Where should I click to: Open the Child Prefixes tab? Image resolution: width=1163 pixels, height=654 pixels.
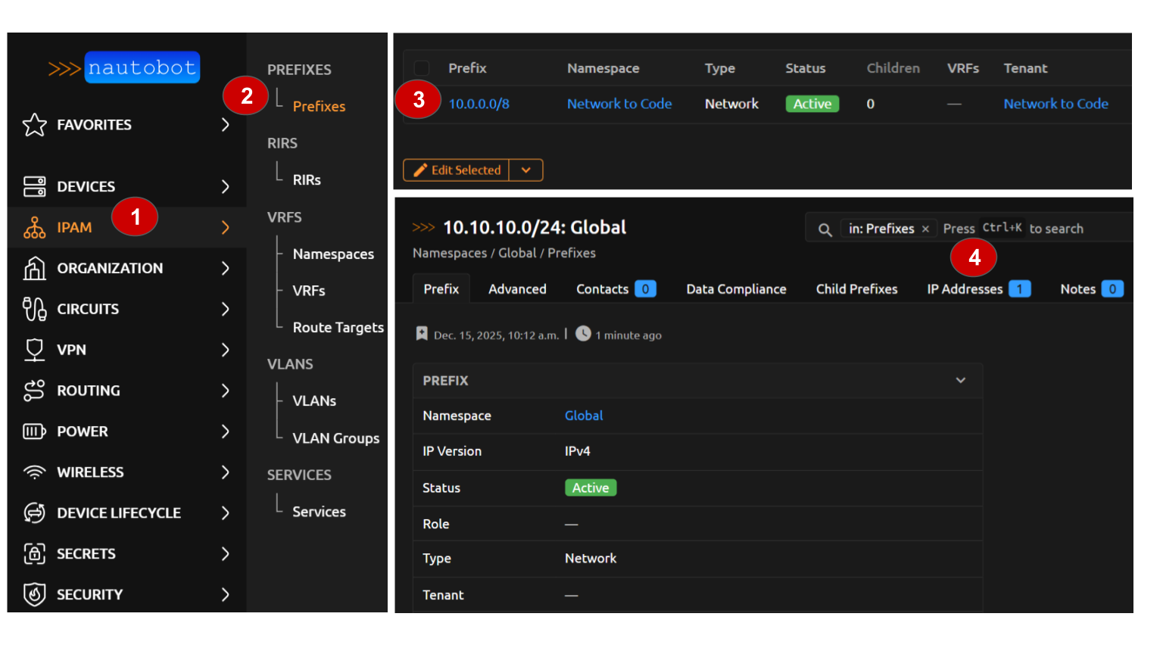(856, 289)
